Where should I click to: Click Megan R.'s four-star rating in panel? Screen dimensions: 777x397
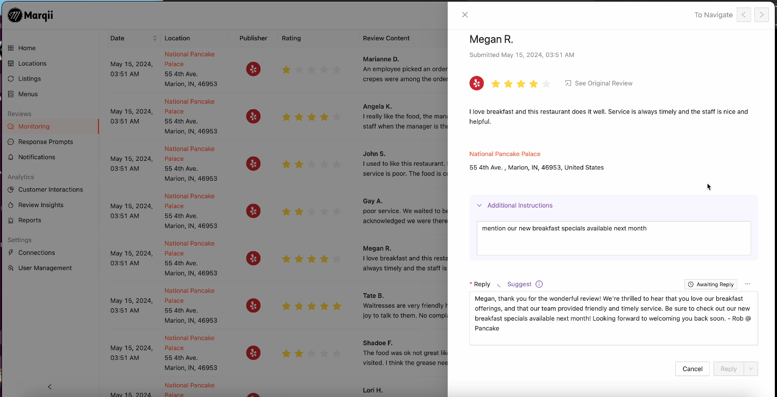coord(520,83)
